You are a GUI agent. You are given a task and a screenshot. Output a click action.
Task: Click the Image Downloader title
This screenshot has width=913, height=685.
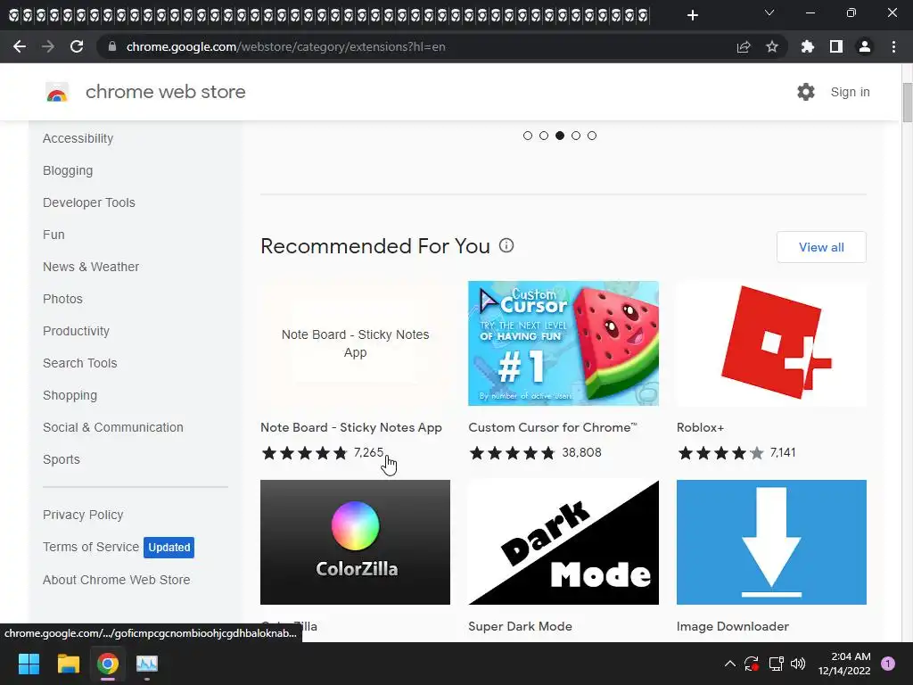pos(733,627)
